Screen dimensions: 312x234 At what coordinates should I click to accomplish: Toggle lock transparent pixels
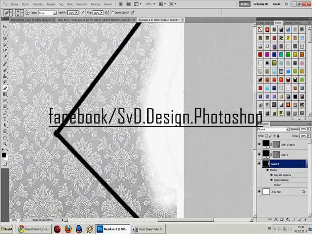click(267, 136)
